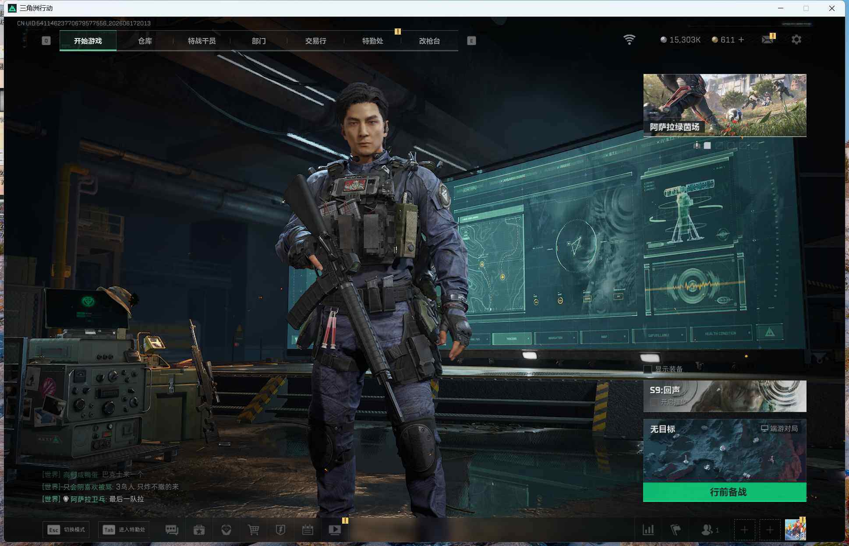Screen dimensions: 849x546
Task: Toggle the 显示装备 checkbox
Action: [x=647, y=369]
